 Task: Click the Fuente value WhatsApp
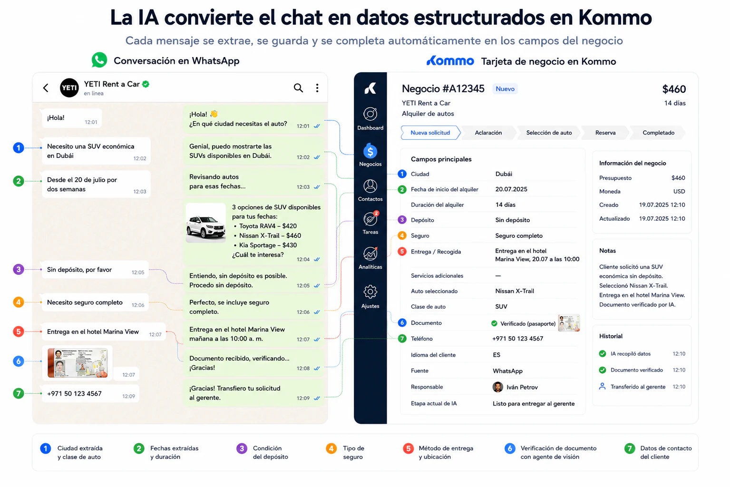[507, 371]
